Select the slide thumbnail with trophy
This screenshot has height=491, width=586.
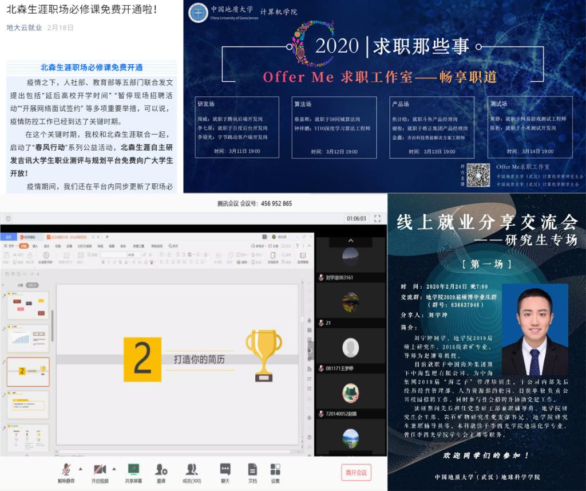point(28,371)
